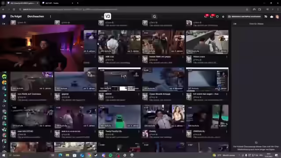Open the Spotify icon in taskbar
The height and width of the screenshot is (158, 281).
click(111, 155)
